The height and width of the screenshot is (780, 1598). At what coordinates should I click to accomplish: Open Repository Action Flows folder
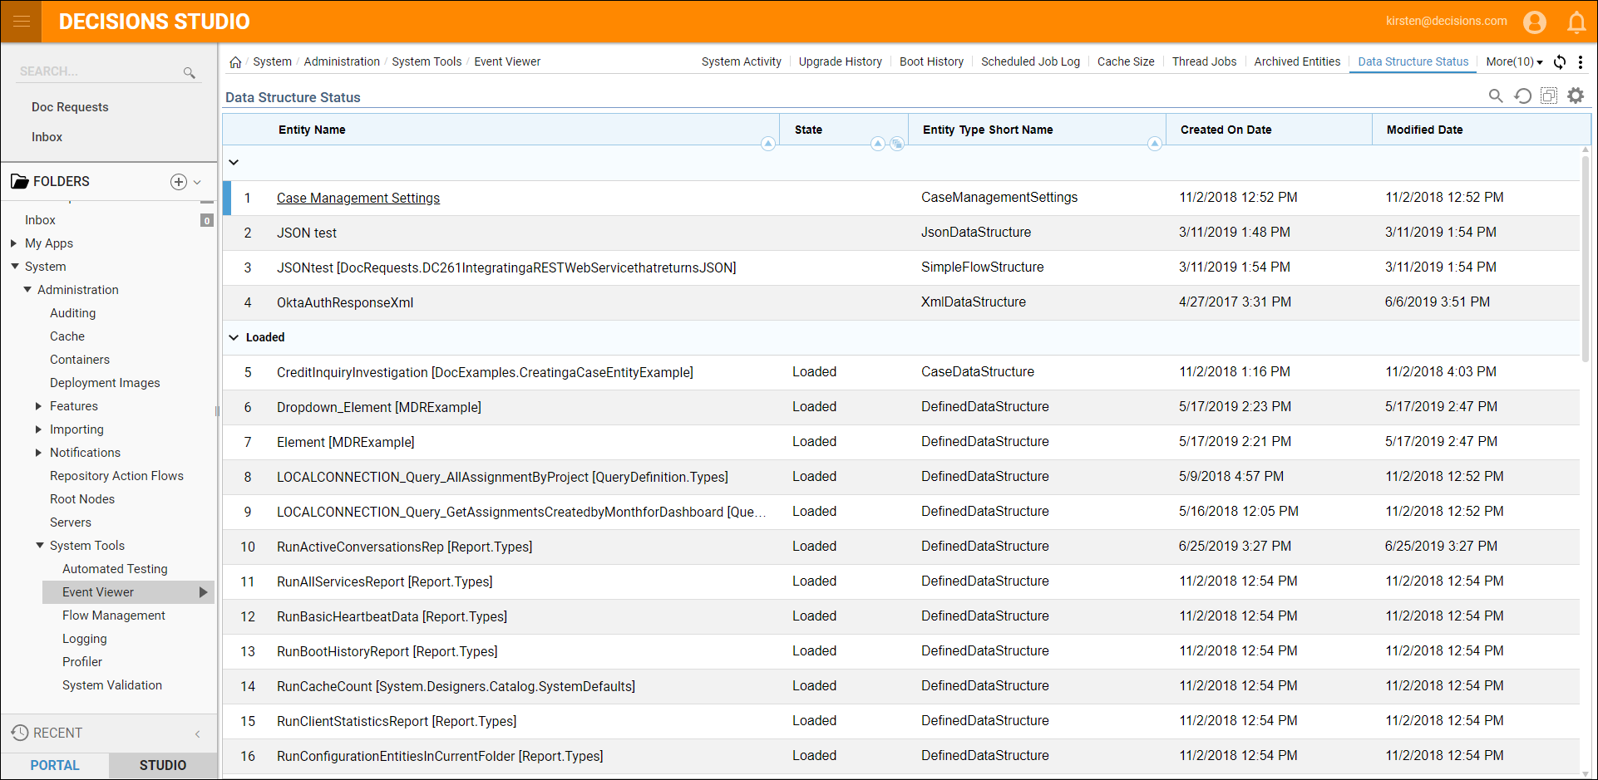pos(116,476)
